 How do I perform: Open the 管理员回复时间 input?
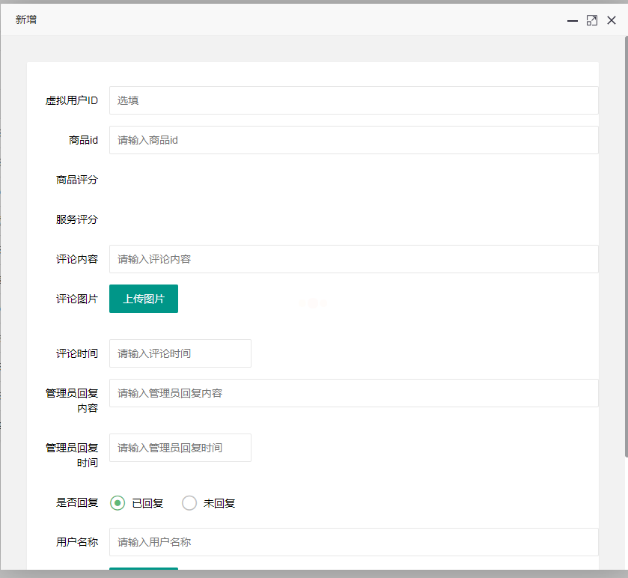(180, 448)
